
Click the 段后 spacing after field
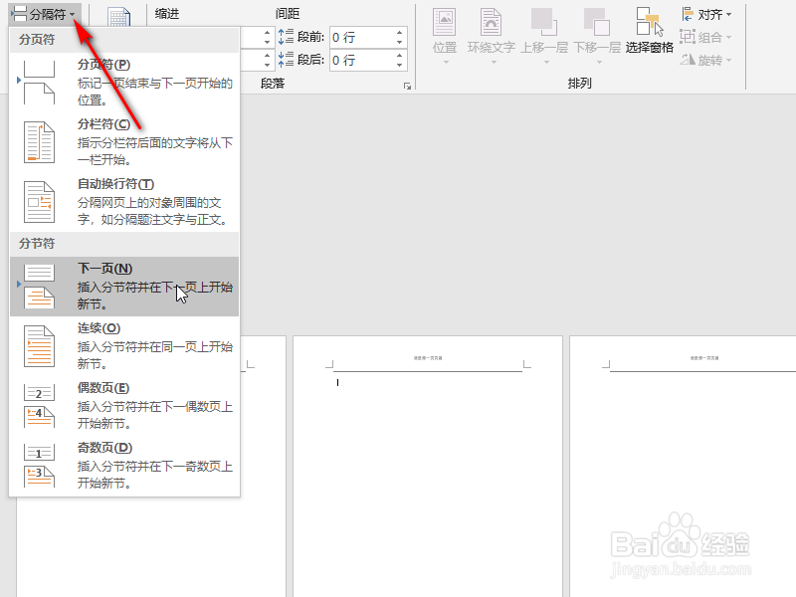368,60
